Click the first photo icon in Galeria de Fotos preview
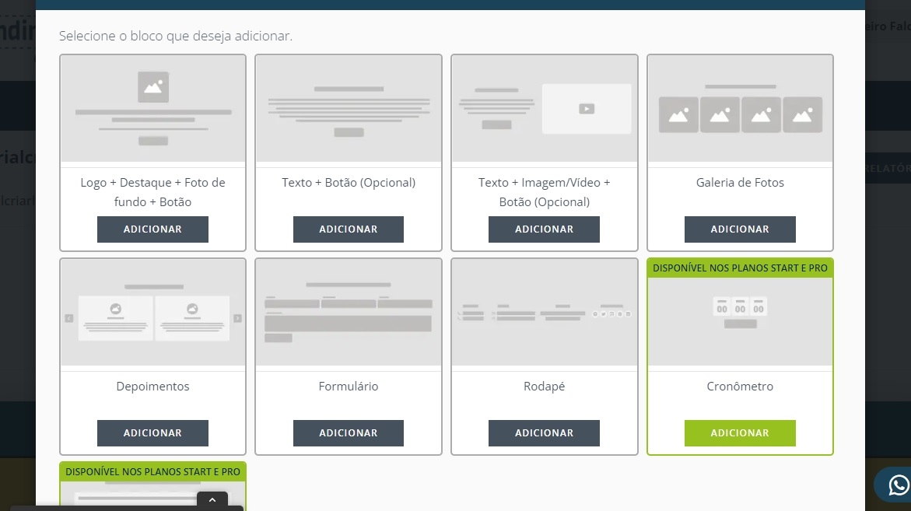 (678, 114)
